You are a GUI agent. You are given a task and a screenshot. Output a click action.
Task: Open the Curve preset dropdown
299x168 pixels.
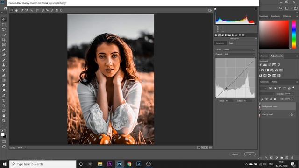pyautogui.click(x=239, y=50)
